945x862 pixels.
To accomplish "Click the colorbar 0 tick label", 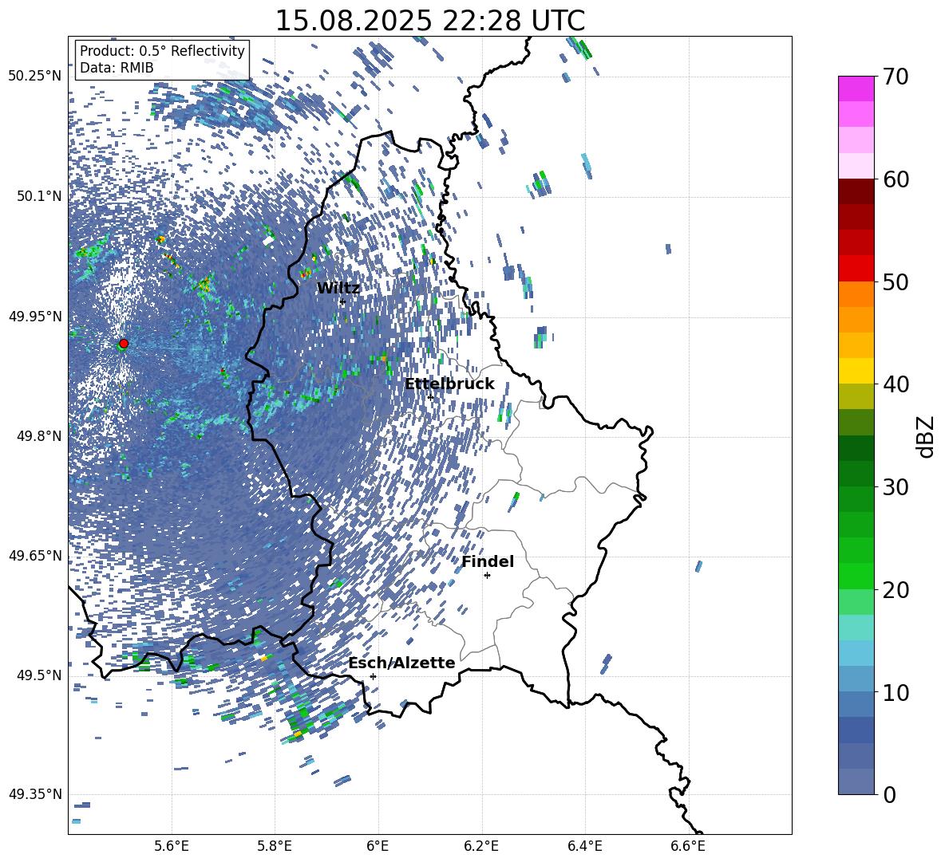I will click(x=889, y=794).
